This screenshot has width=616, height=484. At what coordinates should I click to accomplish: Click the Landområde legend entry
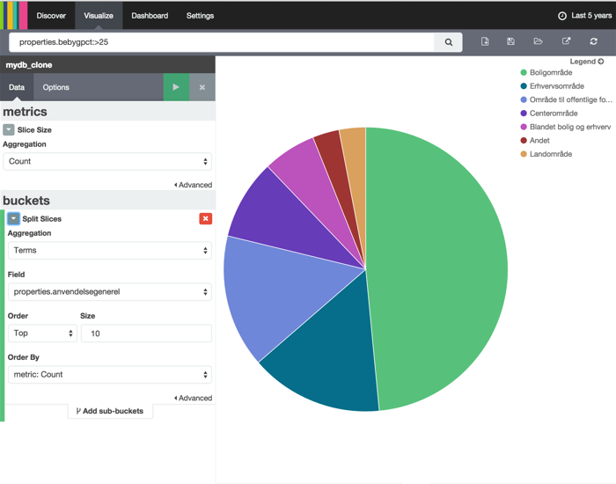tap(546, 154)
